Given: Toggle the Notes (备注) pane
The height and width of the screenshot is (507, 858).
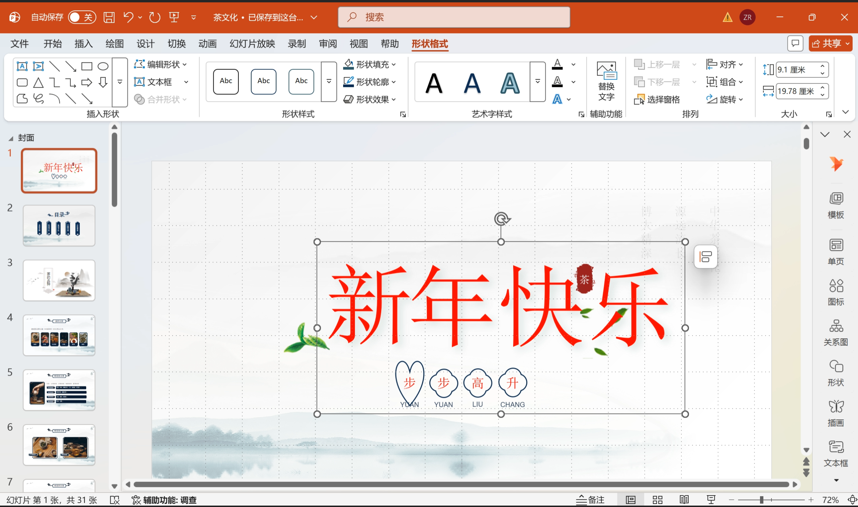Looking at the screenshot, I should tap(590, 500).
